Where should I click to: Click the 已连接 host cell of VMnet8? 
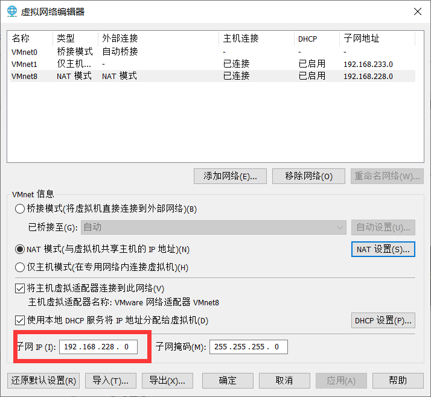[237, 76]
